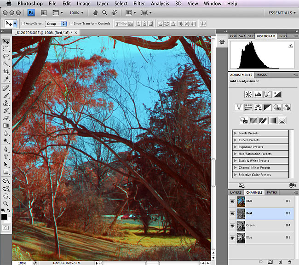Screen dimensions: 299x265
Task: Select the Brush tool
Action: (x=6, y=95)
